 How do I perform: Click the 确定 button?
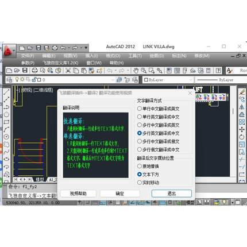pos(120,194)
